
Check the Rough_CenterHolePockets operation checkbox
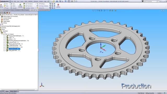[x=6, y=36]
